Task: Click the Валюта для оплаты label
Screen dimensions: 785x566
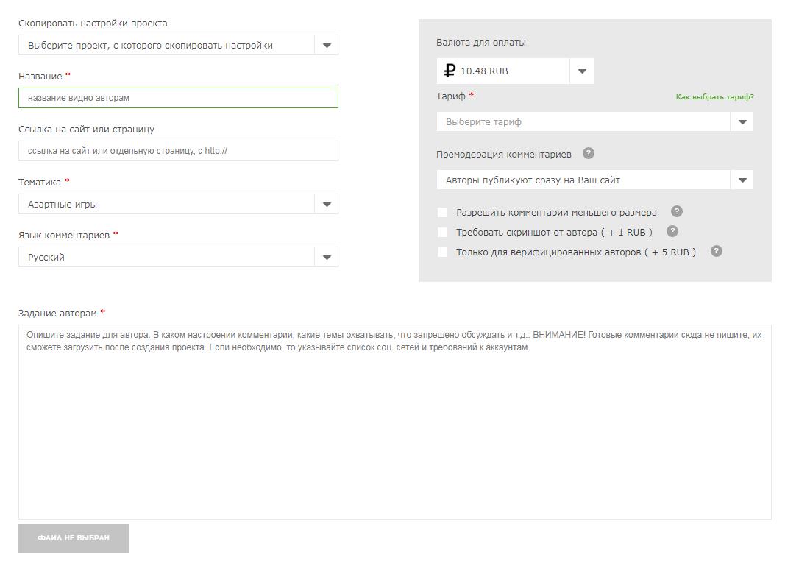Action: coord(480,43)
